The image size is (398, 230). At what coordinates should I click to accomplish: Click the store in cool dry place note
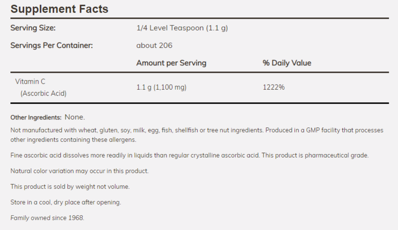pos(66,202)
